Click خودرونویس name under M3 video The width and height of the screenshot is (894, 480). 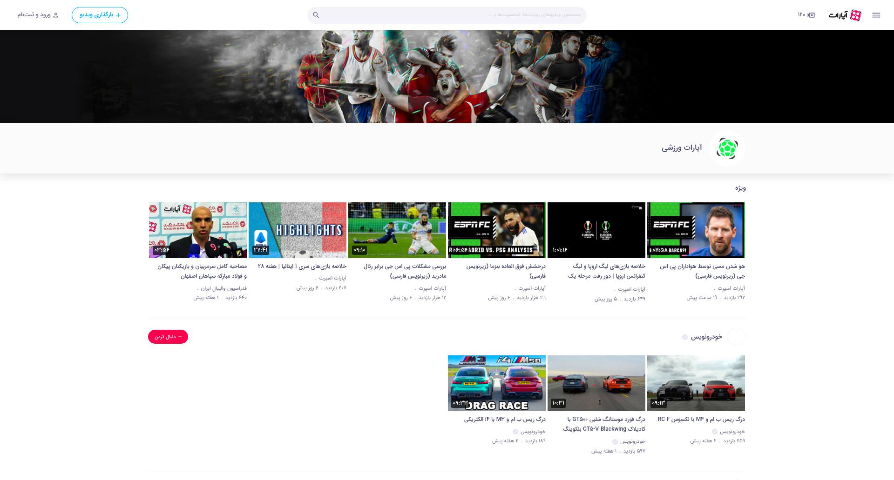tap(533, 432)
